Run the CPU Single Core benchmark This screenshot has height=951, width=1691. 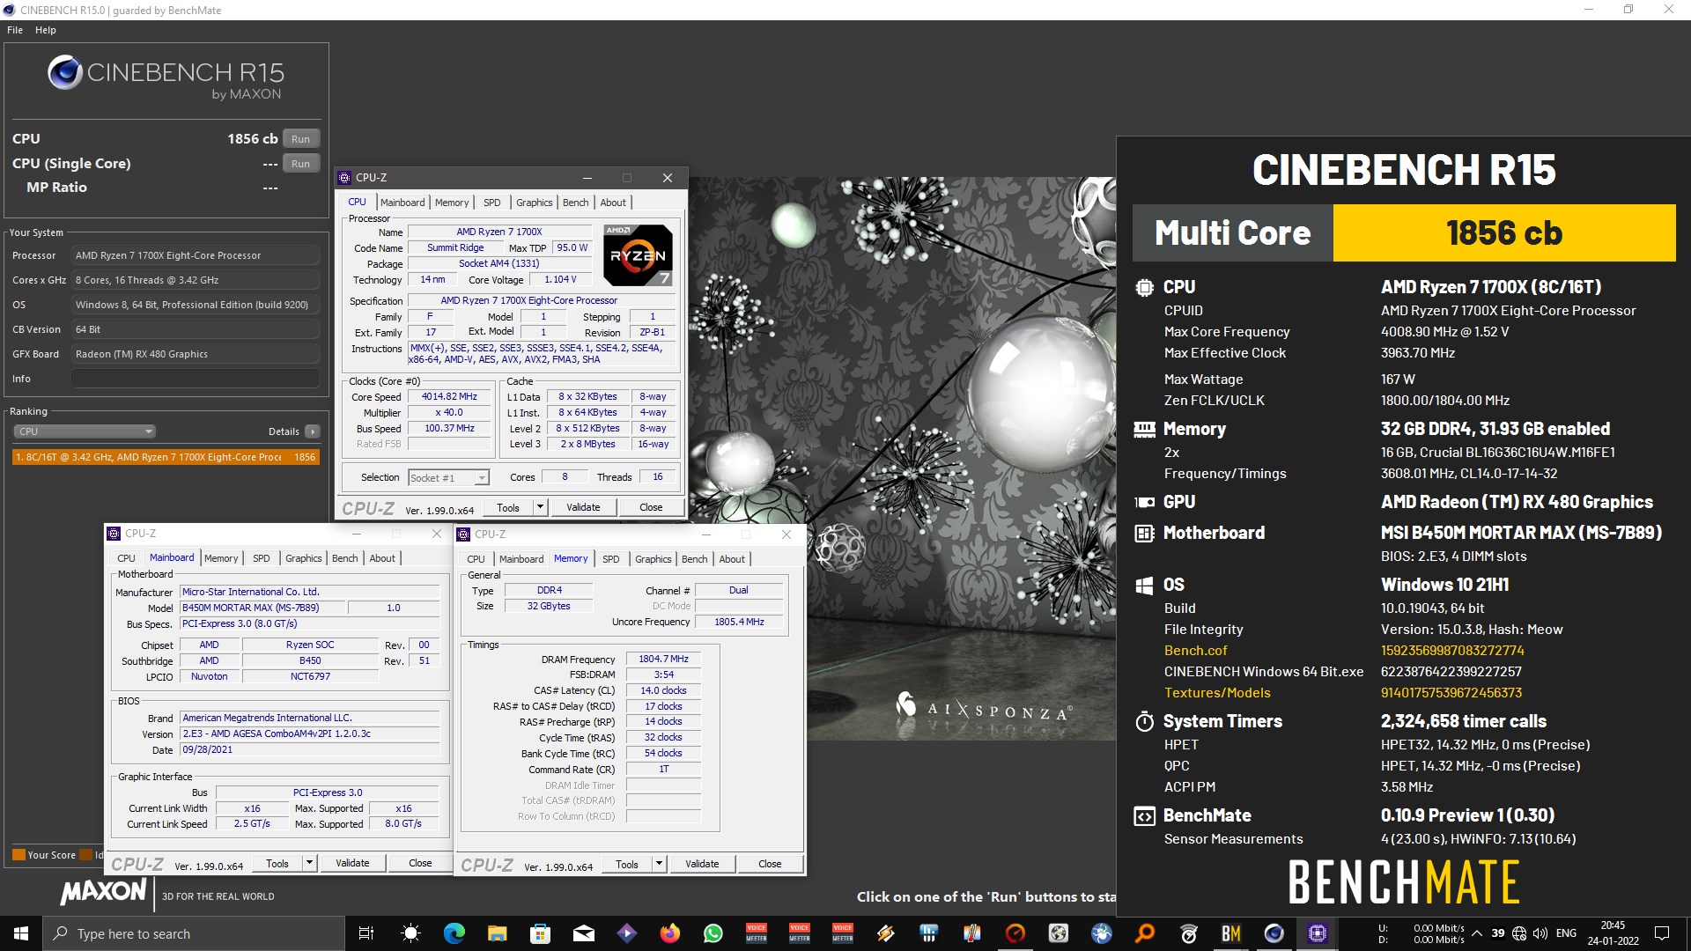pyautogui.click(x=301, y=163)
